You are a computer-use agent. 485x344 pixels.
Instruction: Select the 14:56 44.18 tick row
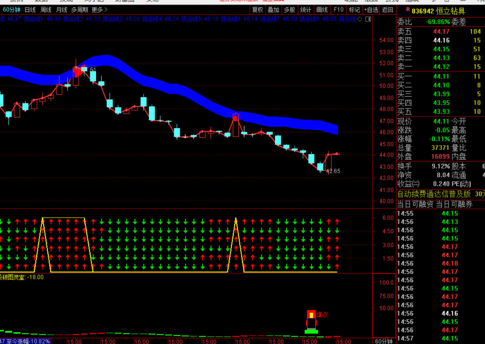click(441, 264)
